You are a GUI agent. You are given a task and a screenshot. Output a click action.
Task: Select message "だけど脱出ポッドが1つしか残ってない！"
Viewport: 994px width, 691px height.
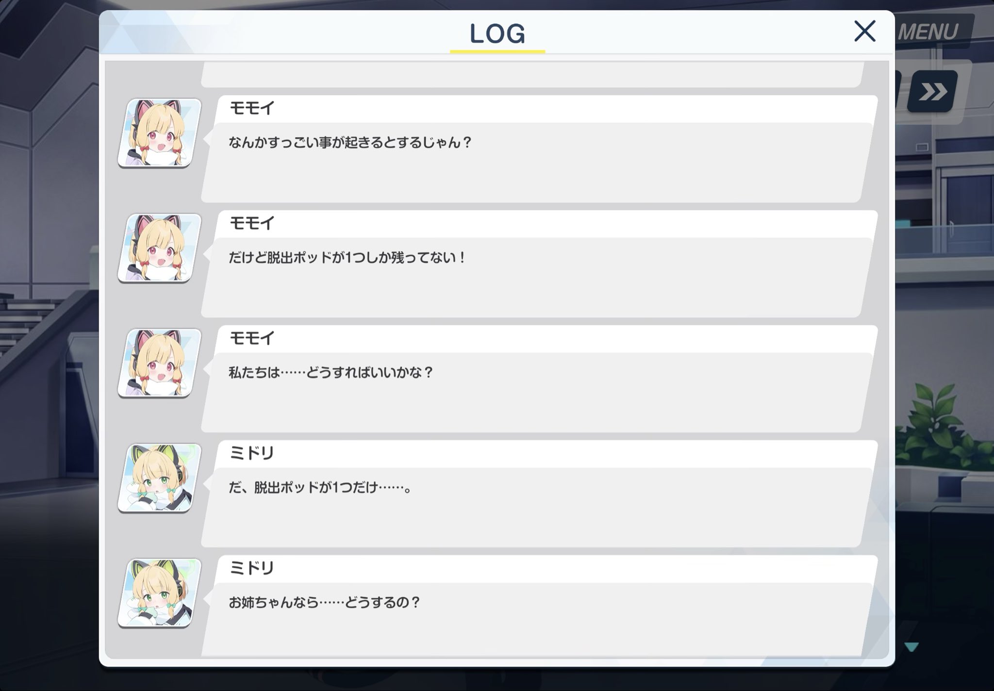[x=347, y=258]
